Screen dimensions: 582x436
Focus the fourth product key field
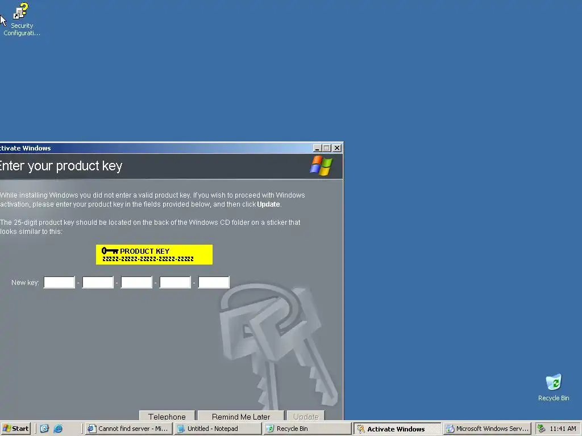175,282
